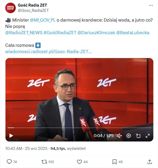
Task: Seek along the video progress bar
Action: (x=79, y=128)
